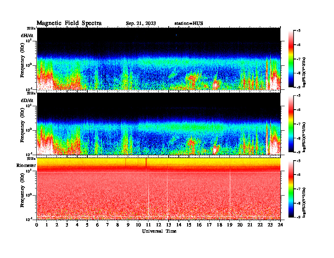This screenshot has height=258, width=334.
Task: Click the 10^-1 frequency tick of the Riometer panel
Action: click(30, 219)
